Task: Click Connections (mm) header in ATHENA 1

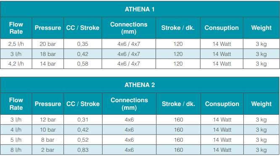Action: (129, 28)
